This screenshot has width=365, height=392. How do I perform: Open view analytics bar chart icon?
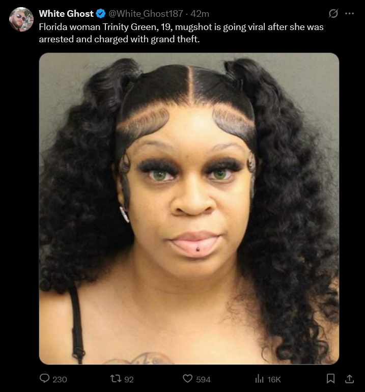tap(259, 379)
